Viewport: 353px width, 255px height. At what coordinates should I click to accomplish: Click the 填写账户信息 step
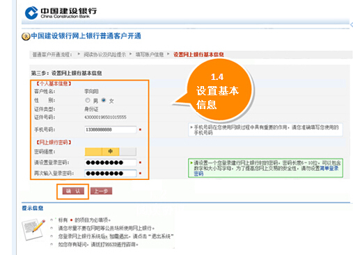coord(150,55)
